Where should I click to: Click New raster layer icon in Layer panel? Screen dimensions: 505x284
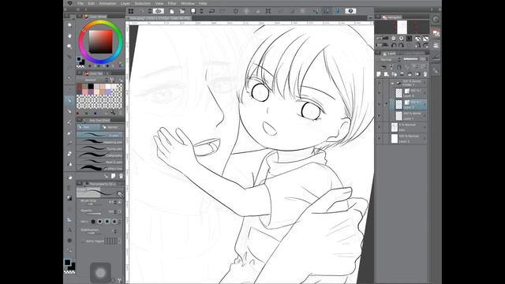click(x=379, y=74)
